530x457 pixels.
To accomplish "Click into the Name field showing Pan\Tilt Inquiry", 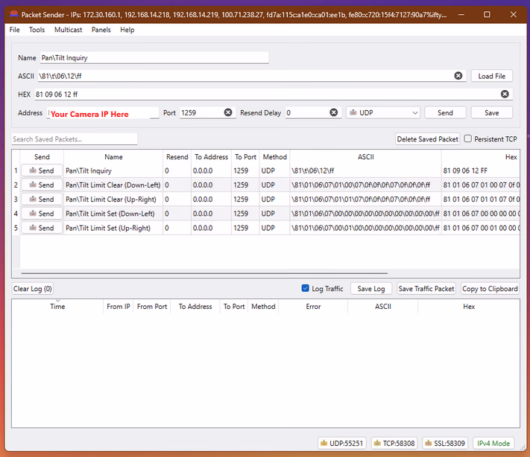I will click(154, 58).
